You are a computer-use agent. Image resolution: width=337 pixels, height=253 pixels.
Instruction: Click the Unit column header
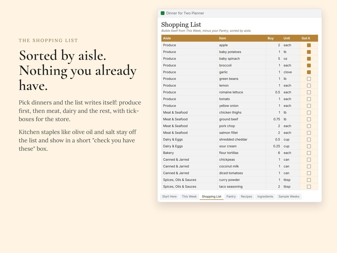pos(291,38)
